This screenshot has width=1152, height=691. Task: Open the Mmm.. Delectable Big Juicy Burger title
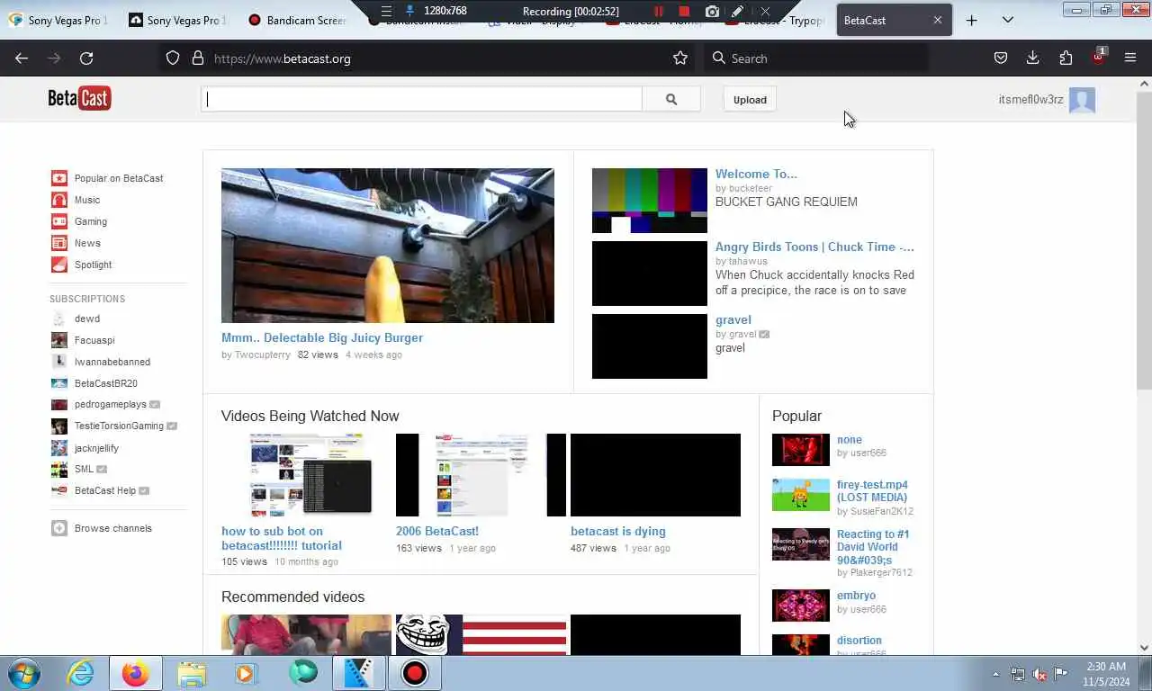point(322,337)
